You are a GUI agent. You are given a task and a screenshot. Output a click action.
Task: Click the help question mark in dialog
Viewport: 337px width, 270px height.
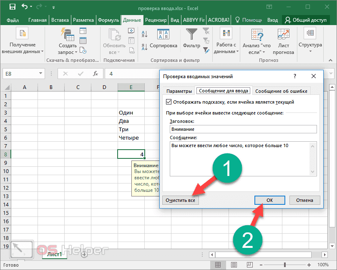[294, 76]
